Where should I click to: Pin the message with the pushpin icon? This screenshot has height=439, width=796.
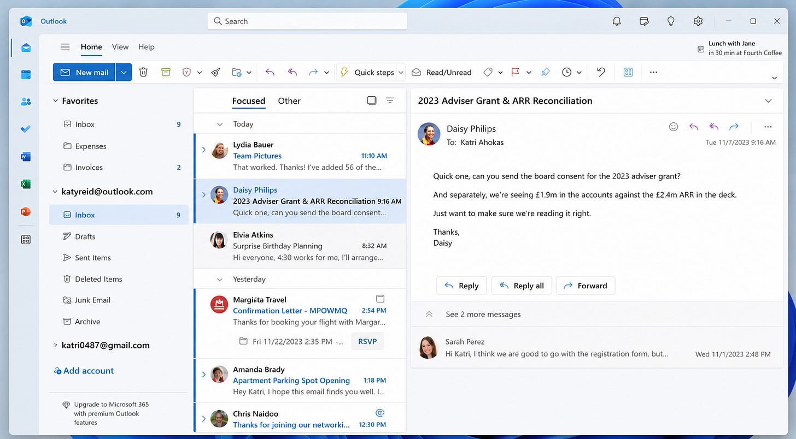[x=545, y=72]
